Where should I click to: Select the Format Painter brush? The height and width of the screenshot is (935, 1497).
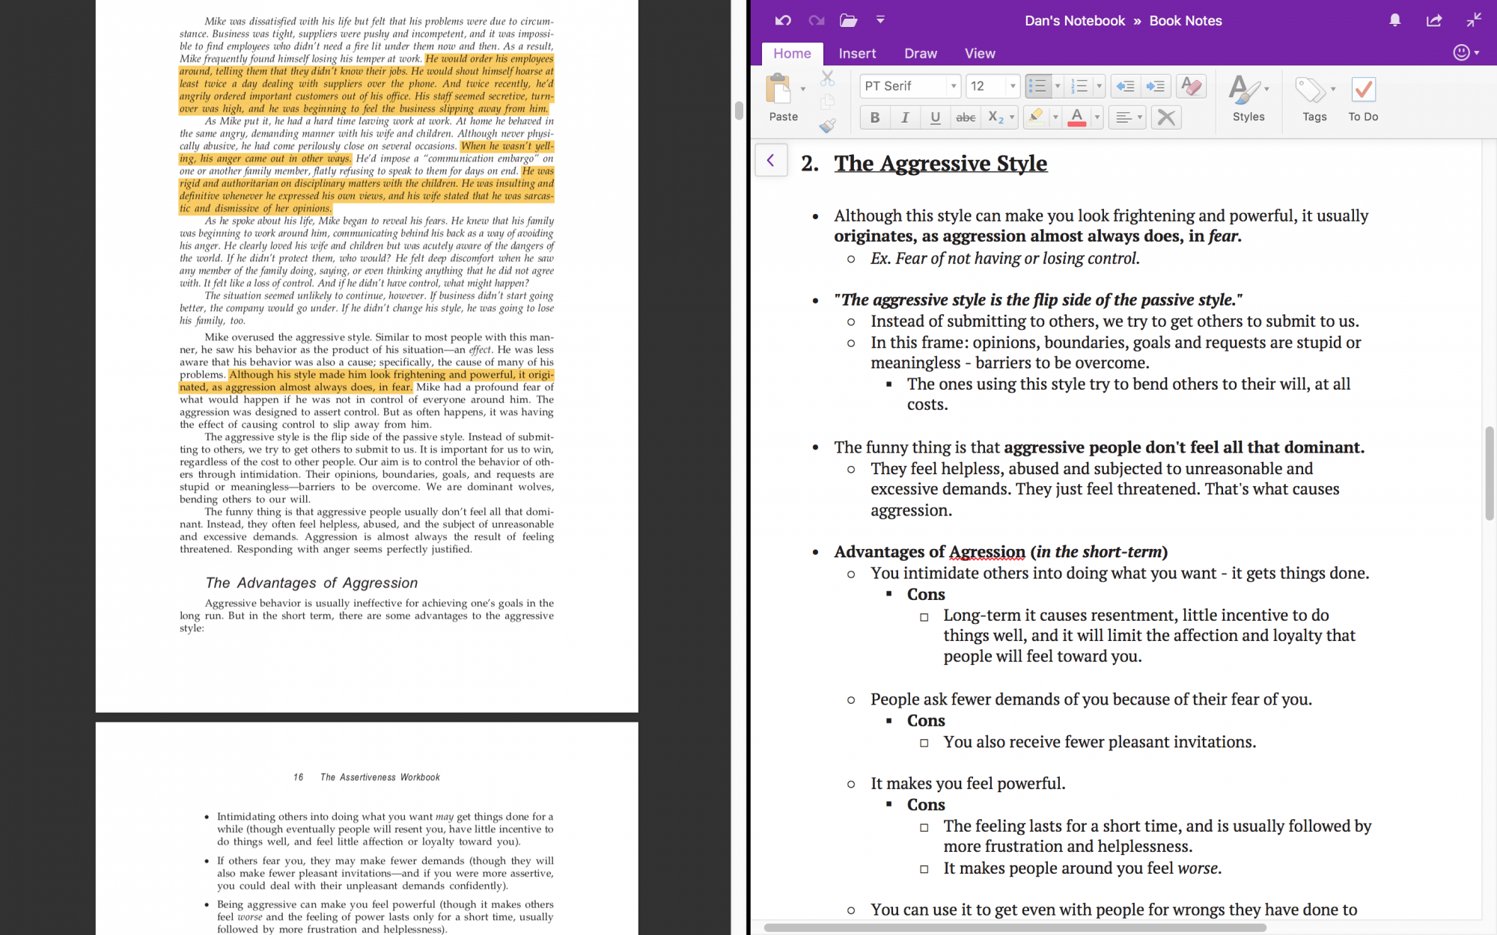pos(827,126)
